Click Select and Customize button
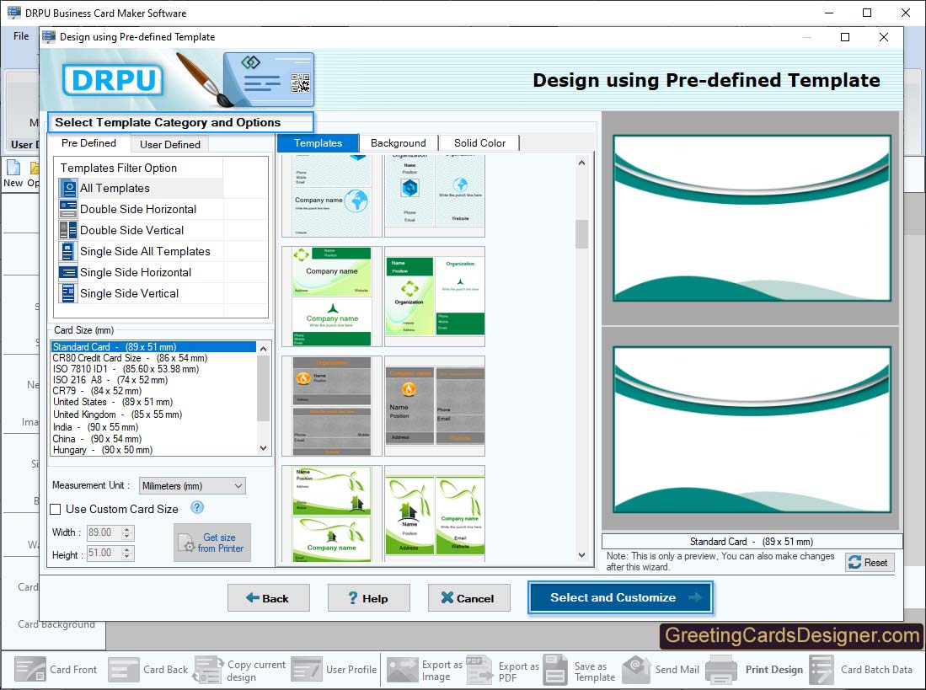This screenshot has height=690, width=926. coord(620,597)
